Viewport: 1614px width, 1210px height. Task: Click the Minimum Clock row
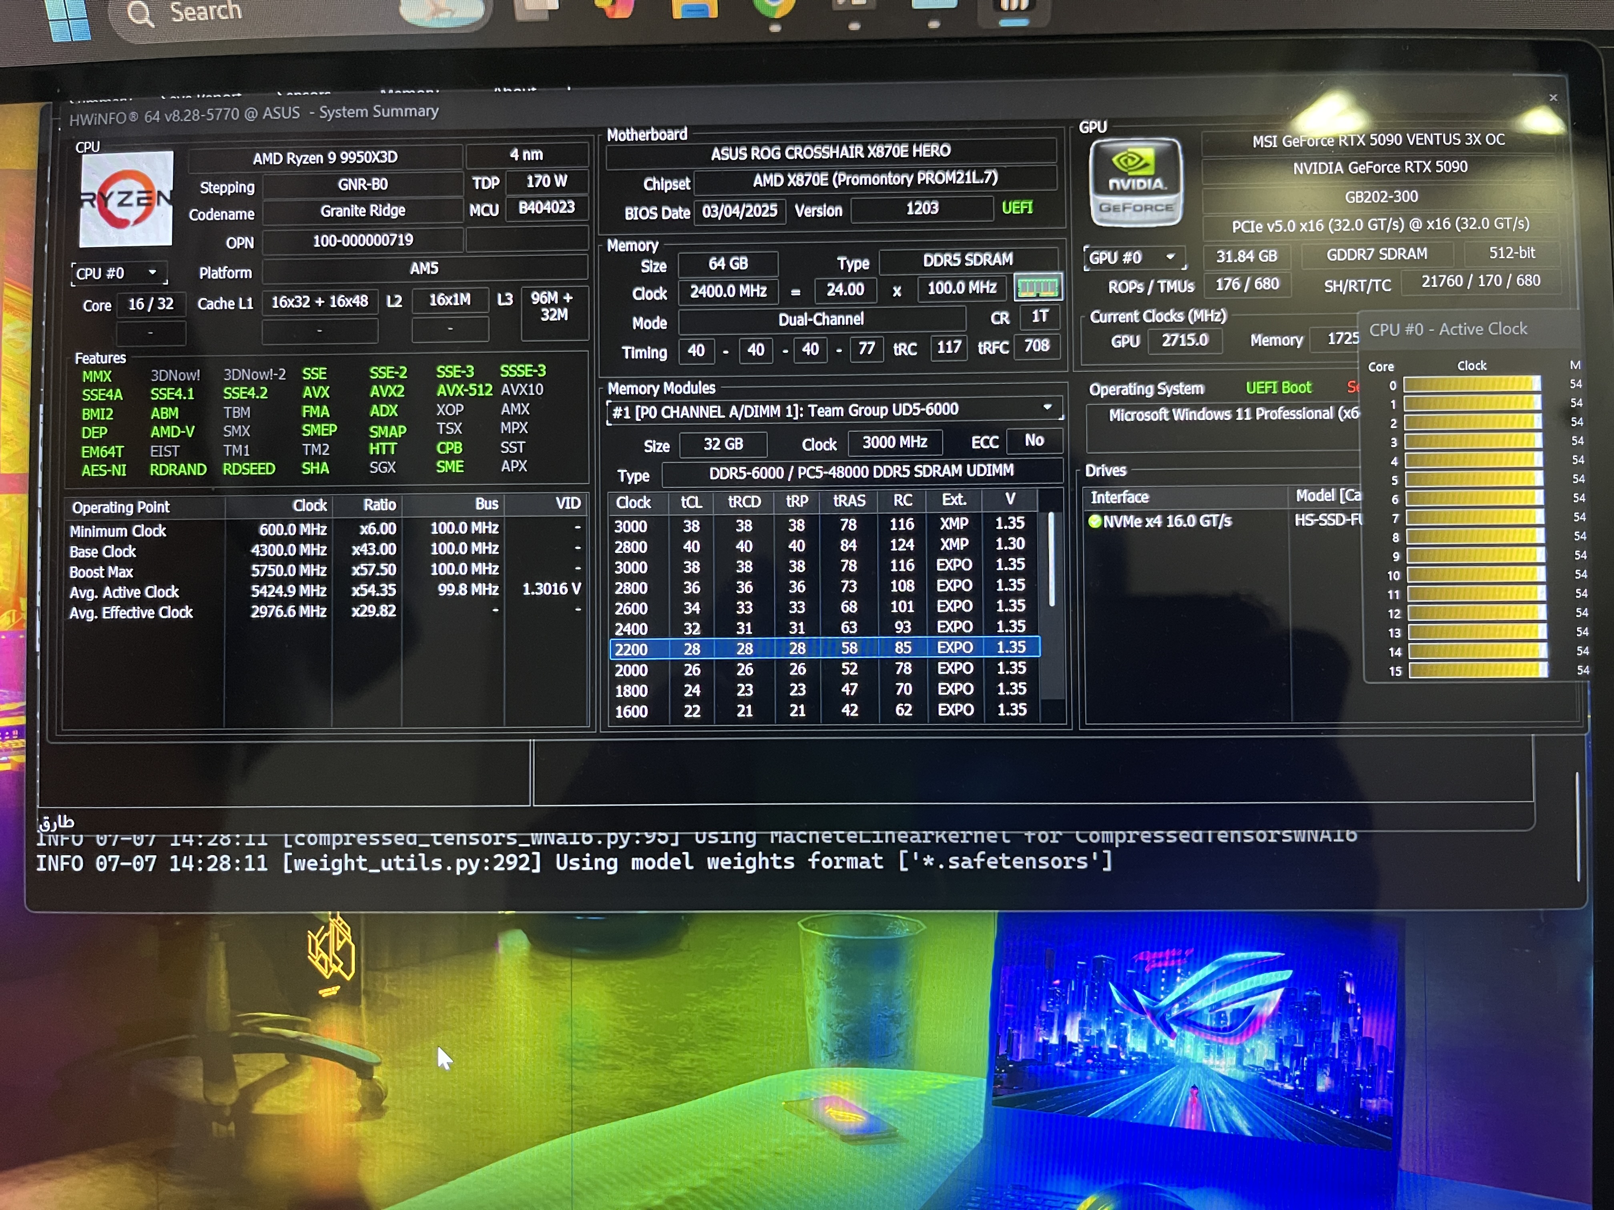point(325,529)
